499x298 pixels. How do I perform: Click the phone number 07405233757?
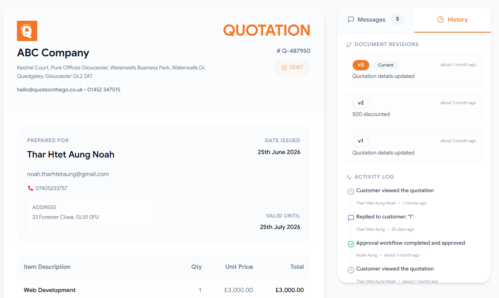coord(51,188)
